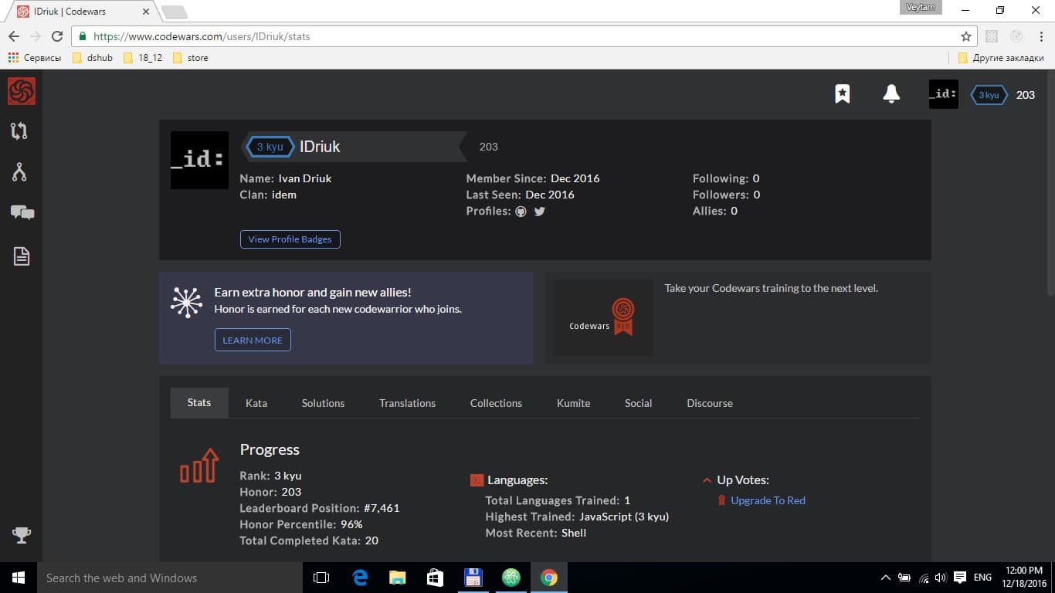Click the Search the web and Windows box
The height and width of the screenshot is (593, 1055).
pyautogui.click(x=169, y=578)
